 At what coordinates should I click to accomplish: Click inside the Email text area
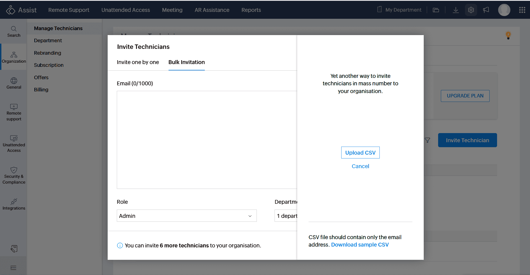pyautogui.click(x=206, y=140)
